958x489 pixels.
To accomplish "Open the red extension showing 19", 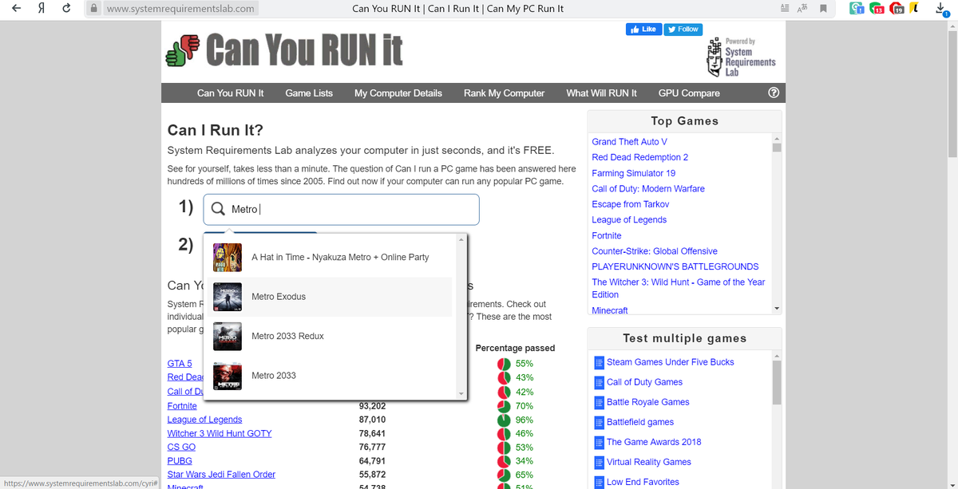I will (x=897, y=9).
